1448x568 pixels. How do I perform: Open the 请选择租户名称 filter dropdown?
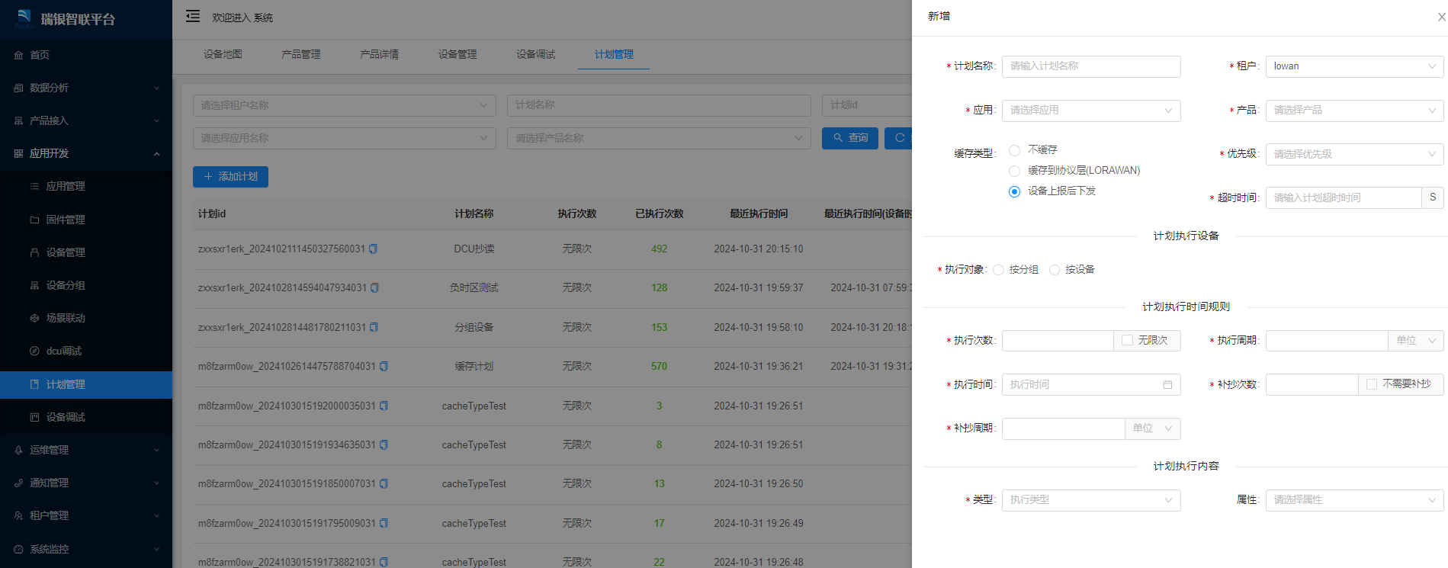tap(344, 105)
